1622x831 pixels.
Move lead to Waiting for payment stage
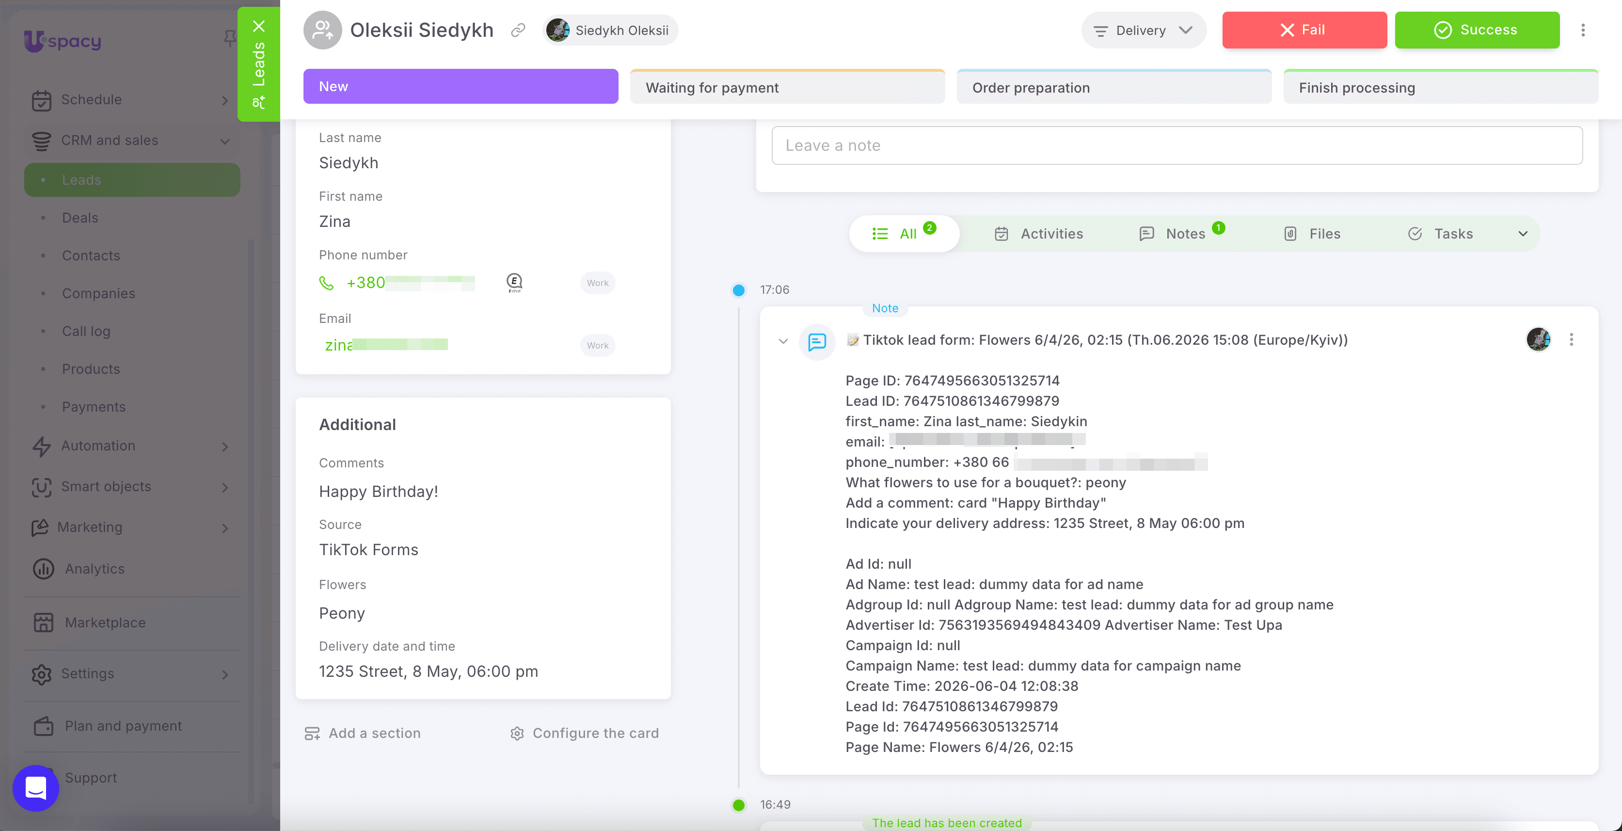click(x=787, y=86)
